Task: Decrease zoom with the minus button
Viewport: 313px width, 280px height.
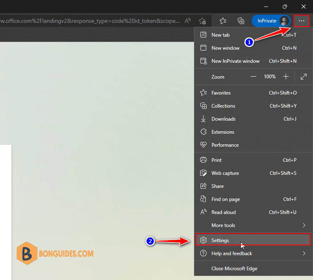Action: tap(253, 77)
